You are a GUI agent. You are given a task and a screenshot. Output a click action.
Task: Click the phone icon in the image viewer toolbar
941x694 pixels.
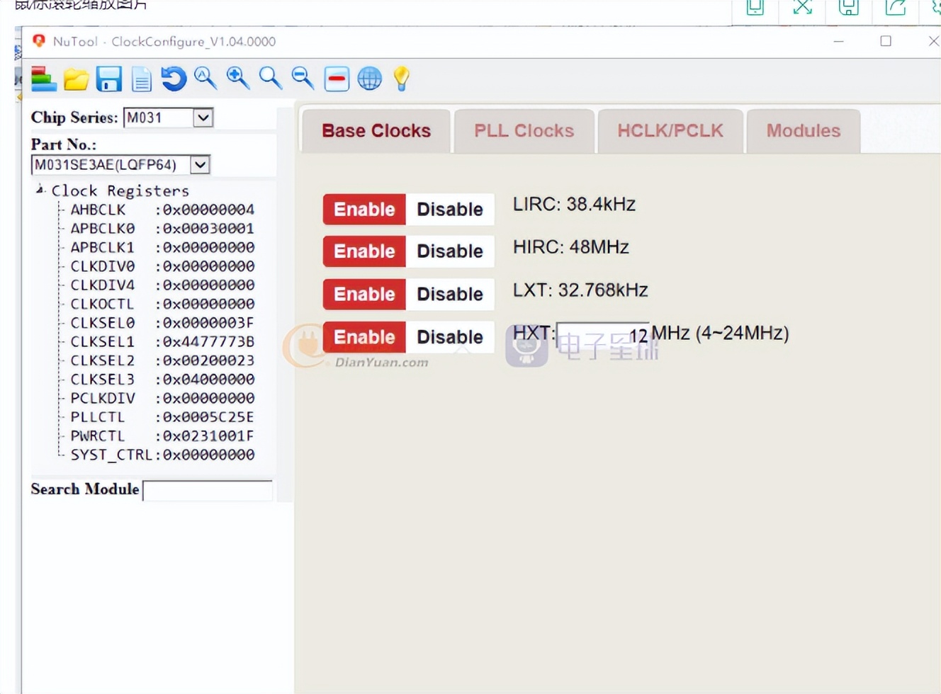(755, 7)
